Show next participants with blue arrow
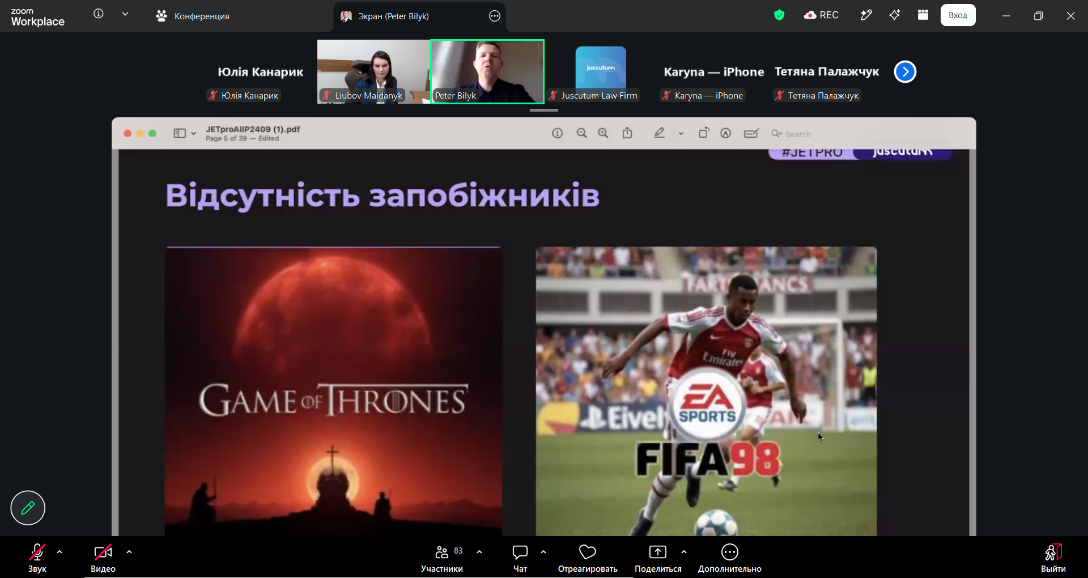Screen dimensions: 1088x578 (x=905, y=72)
